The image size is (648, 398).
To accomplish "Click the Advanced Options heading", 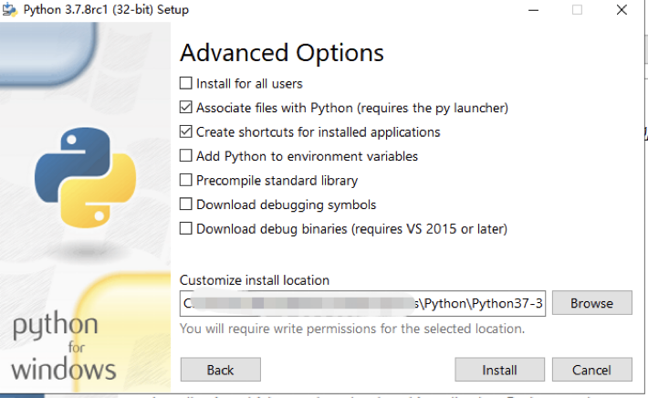I will 281,52.
